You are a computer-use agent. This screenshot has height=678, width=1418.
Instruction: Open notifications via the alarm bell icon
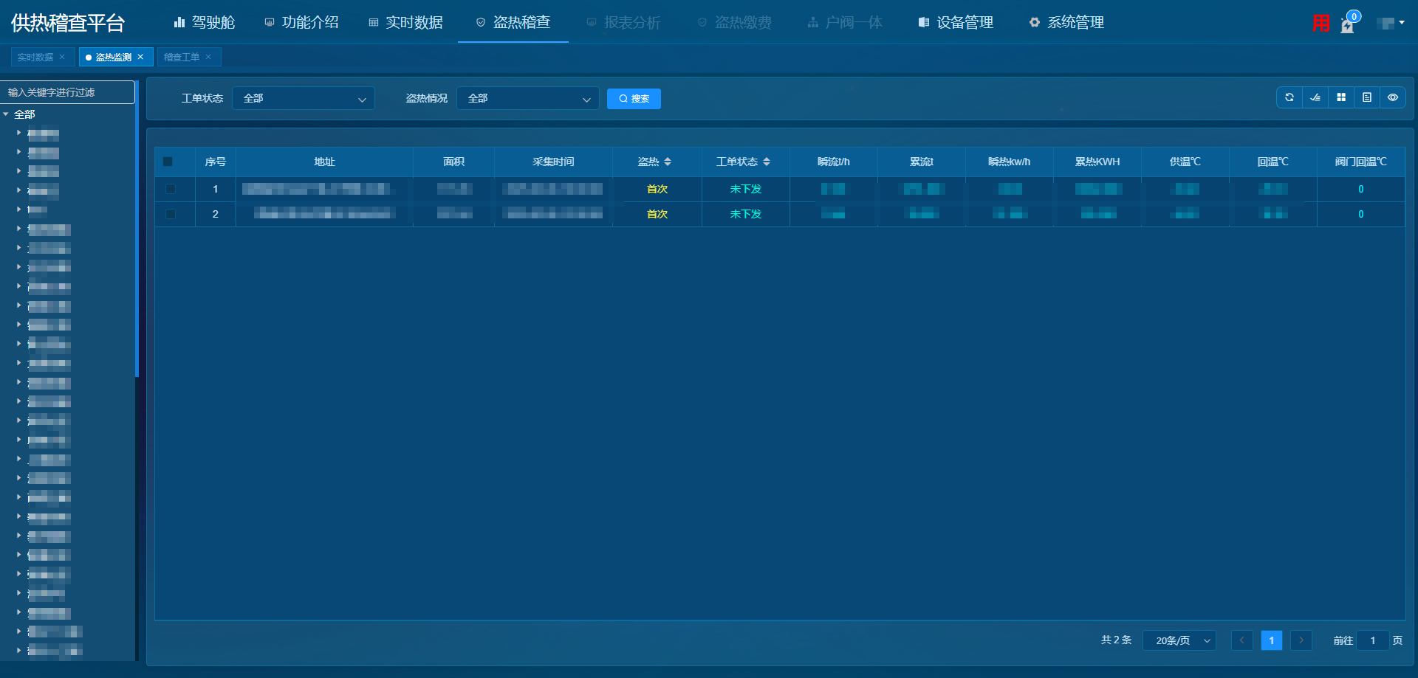1349,24
